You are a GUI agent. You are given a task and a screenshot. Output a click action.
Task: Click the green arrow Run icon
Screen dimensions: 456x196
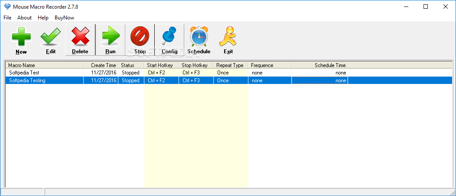pos(111,36)
